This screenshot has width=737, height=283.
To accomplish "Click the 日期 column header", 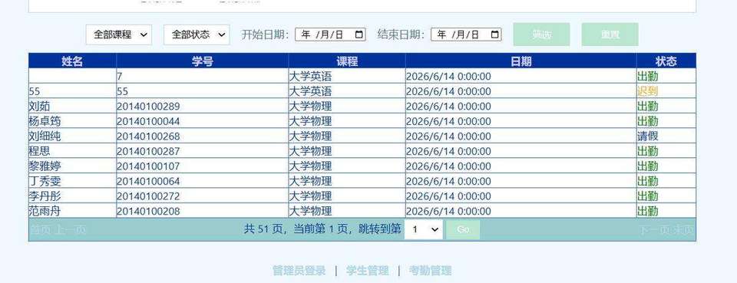I will click(x=521, y=61).
